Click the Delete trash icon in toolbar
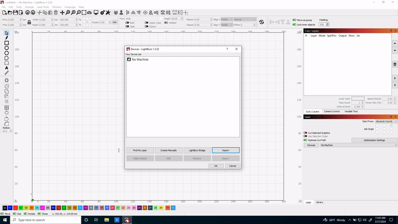398x224 pixels. tap(56, 12)
